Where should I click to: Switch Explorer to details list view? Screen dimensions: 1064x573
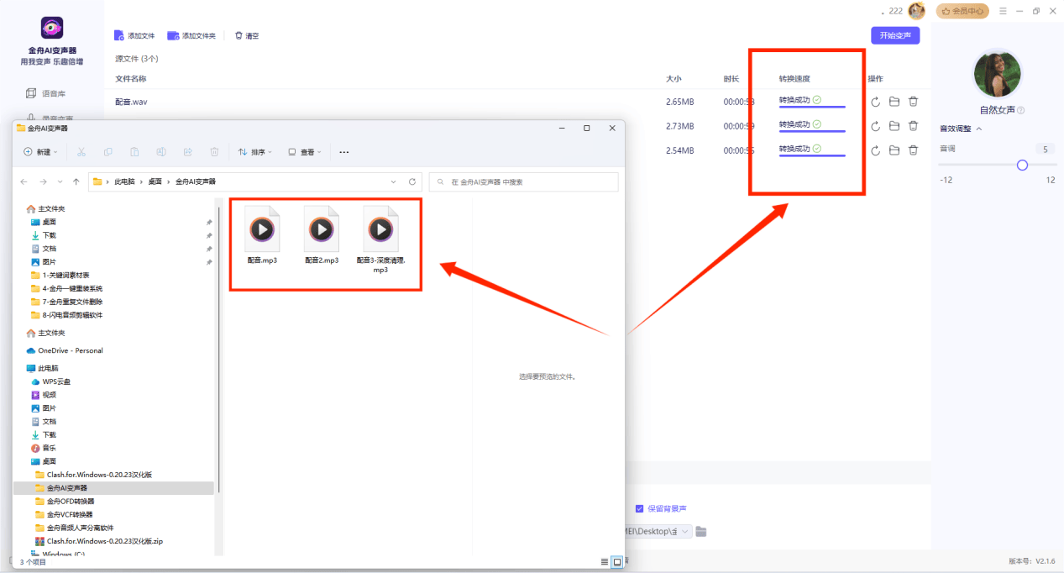[604, 561]
